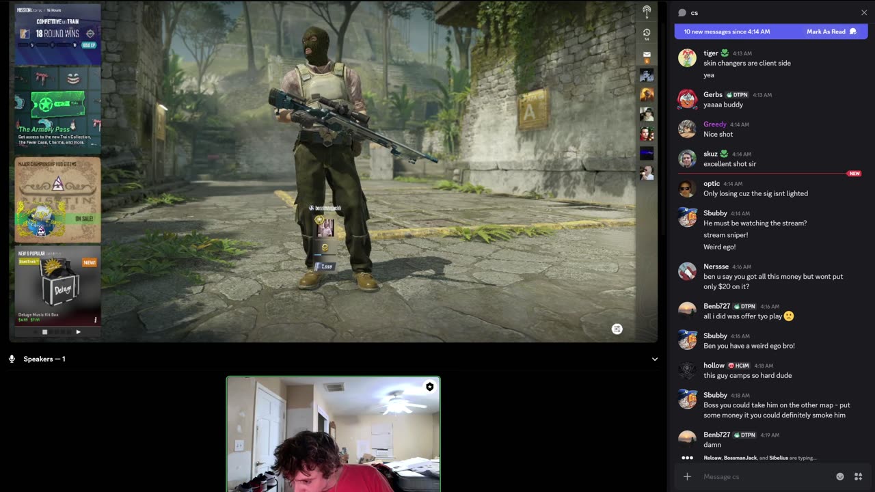This screenshot has height=492, width=875.
Task: Click username skuz in chat
Action: (x=710, y=154)
